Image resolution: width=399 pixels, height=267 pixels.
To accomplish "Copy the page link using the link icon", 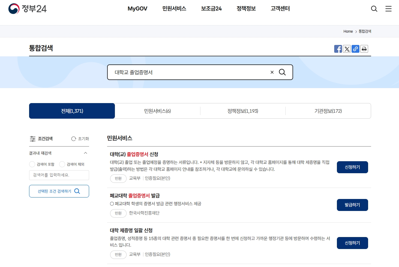I will 355,49.
